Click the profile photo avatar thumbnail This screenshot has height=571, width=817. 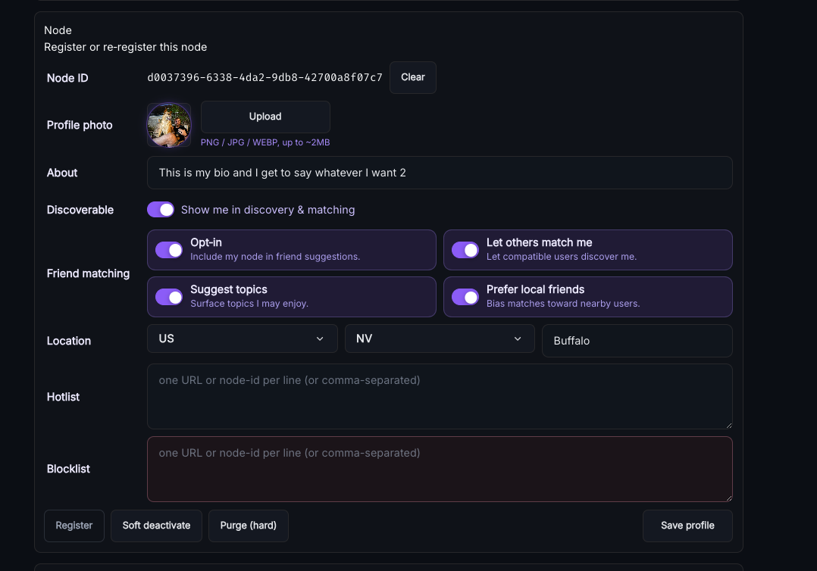click(x=168, y=125)
